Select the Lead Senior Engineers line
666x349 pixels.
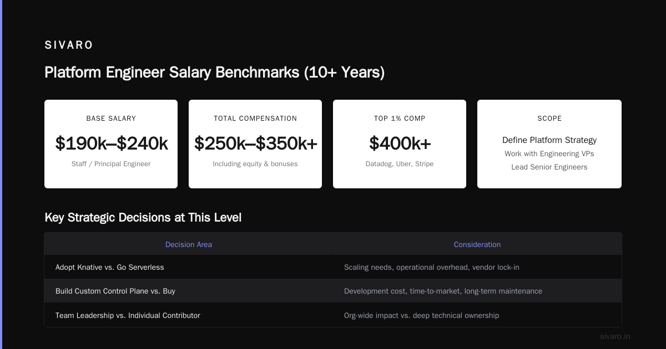tap(549, 167)
